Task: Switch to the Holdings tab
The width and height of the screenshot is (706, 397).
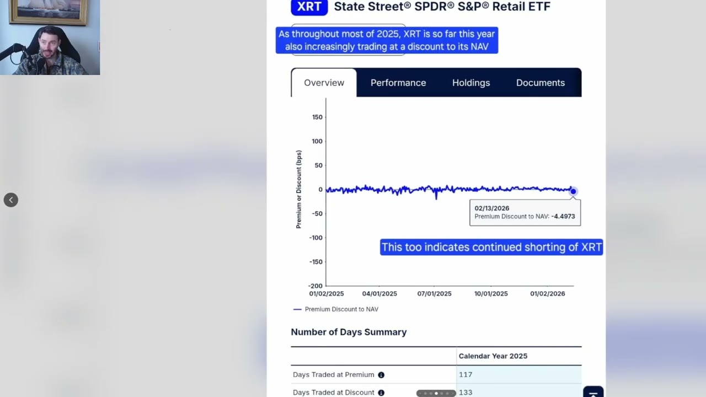Action: coord(471,83)
